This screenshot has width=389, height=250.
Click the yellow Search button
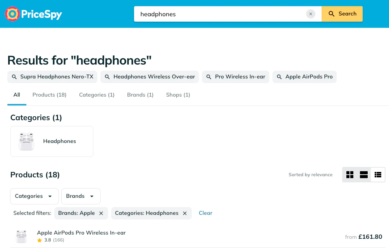click(342, 14)
